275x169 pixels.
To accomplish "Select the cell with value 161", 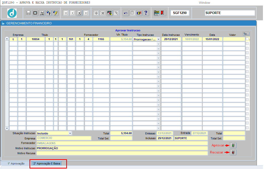I will tap(71, 39).
